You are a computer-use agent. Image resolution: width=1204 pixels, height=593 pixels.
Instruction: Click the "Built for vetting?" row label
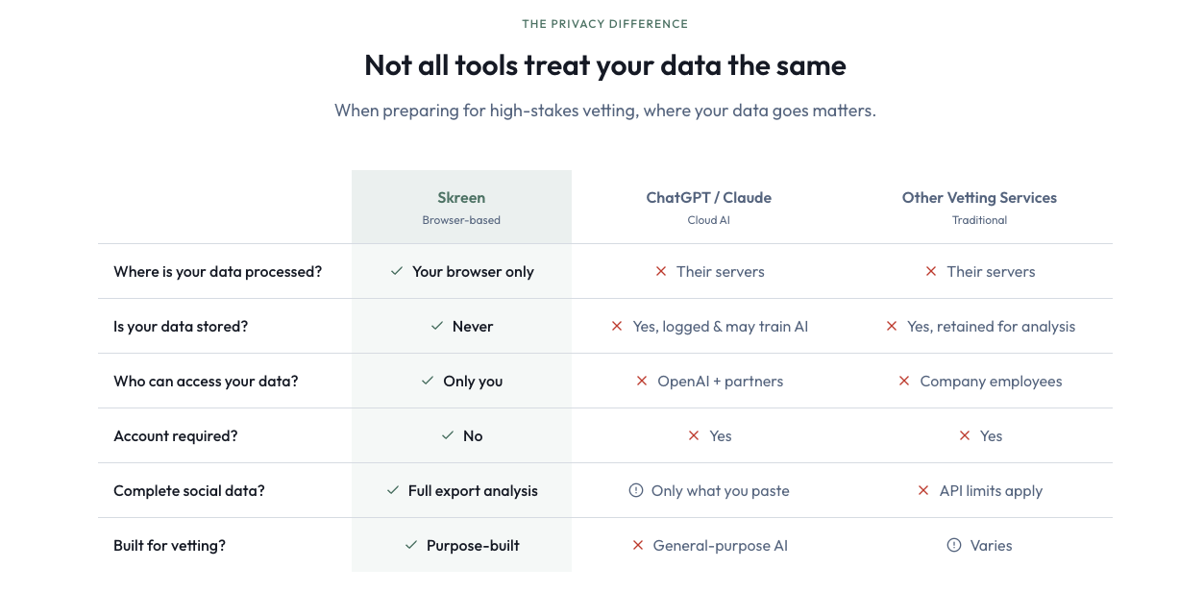coord(169,546)
